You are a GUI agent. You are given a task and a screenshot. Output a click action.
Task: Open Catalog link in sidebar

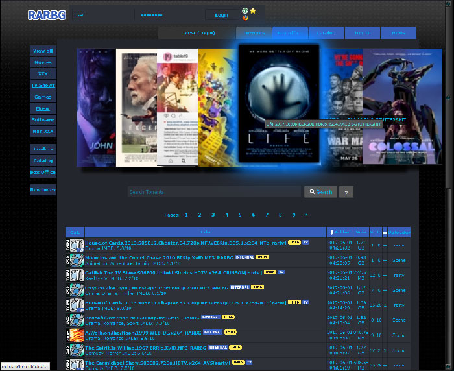point(43,160)
